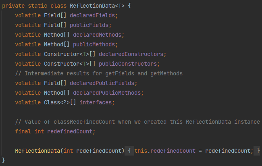
Task: Click the publicConstructors field
Action: [x=127, y=64]
